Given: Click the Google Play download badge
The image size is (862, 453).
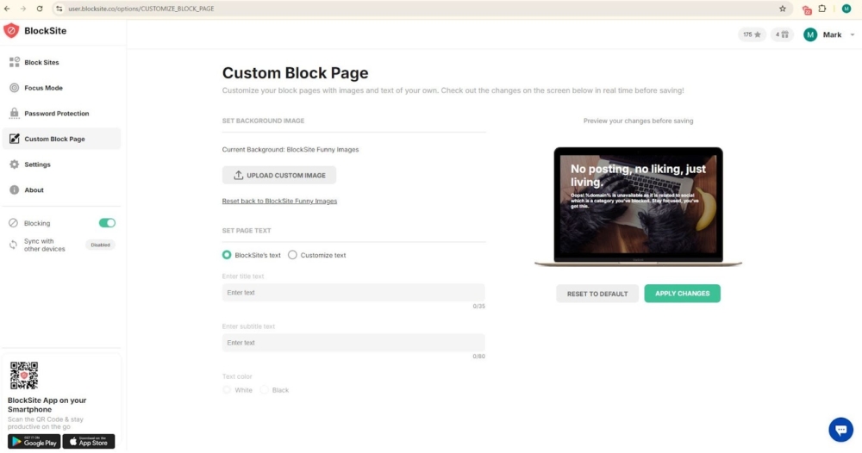Looking at the screenshot, I should coord(34,442).
